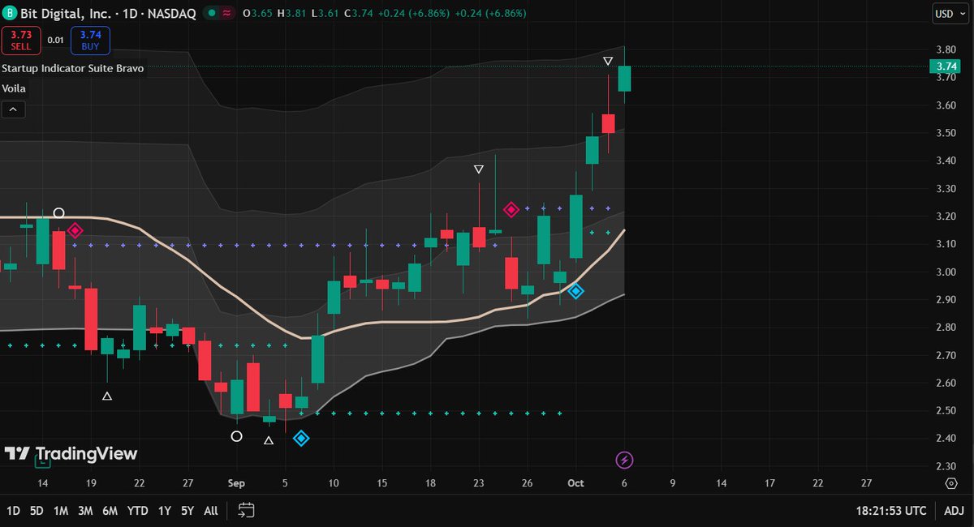
Task: Click the purple lightning event icon
Action: 624,461
